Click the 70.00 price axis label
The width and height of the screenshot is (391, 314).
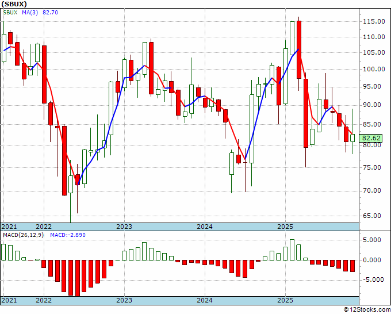pyautogui.click(x=373, y=191)
